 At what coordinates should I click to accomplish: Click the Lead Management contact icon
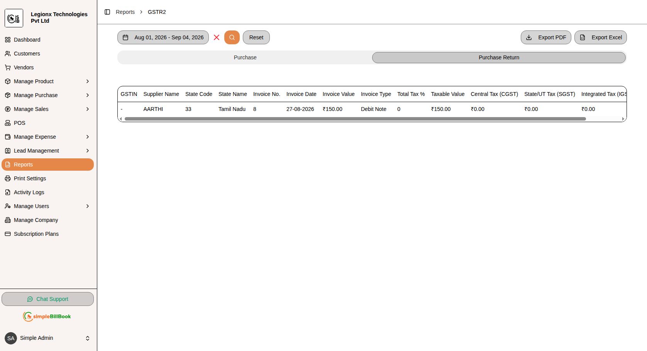pos(8,151)
